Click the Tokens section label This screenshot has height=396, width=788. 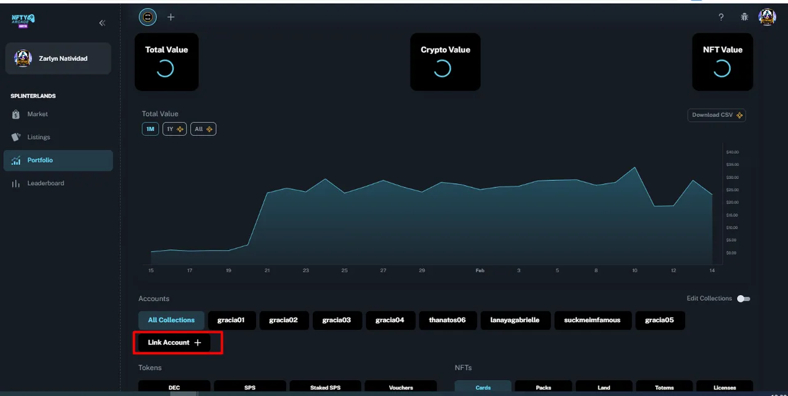[x=150, y=368]
